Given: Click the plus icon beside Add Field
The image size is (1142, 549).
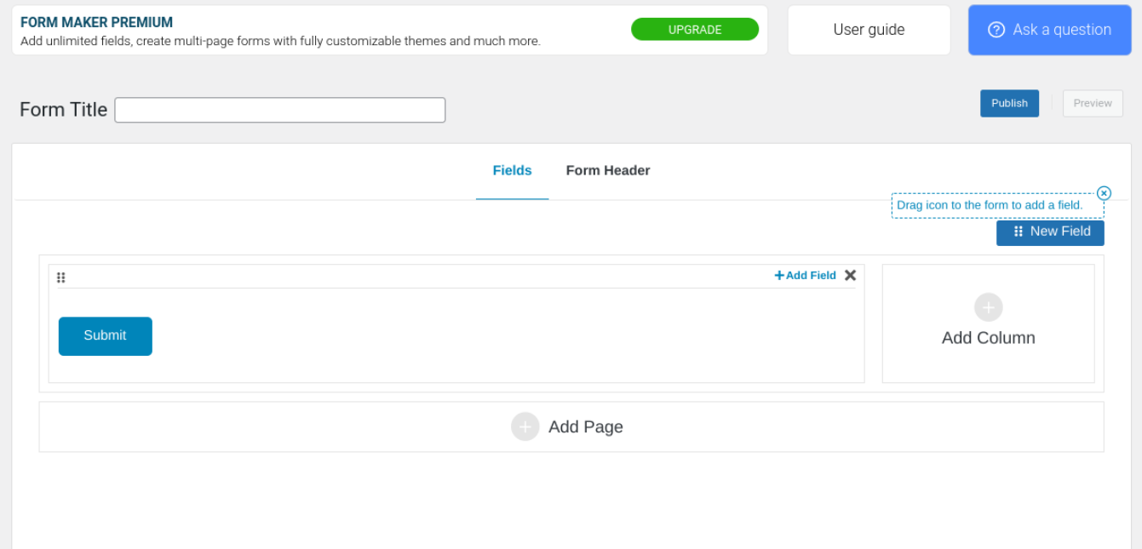Looking at the screenshot, I should pyautogui.click(x=778, y=275).
